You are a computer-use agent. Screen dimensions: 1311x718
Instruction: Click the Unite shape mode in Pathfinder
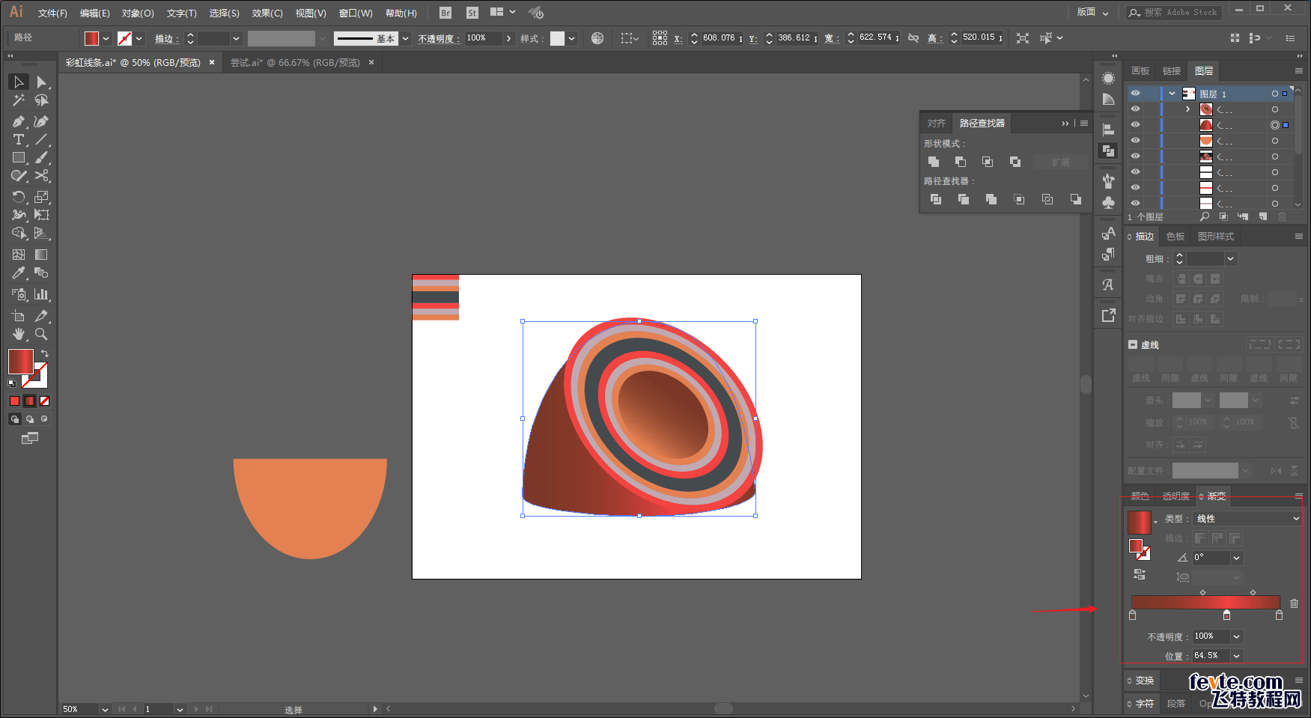(934, 162)
